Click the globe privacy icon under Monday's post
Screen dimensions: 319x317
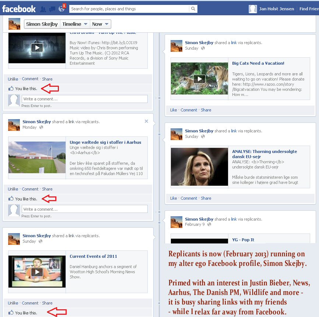pyautogui.click(x=41, y=128)
